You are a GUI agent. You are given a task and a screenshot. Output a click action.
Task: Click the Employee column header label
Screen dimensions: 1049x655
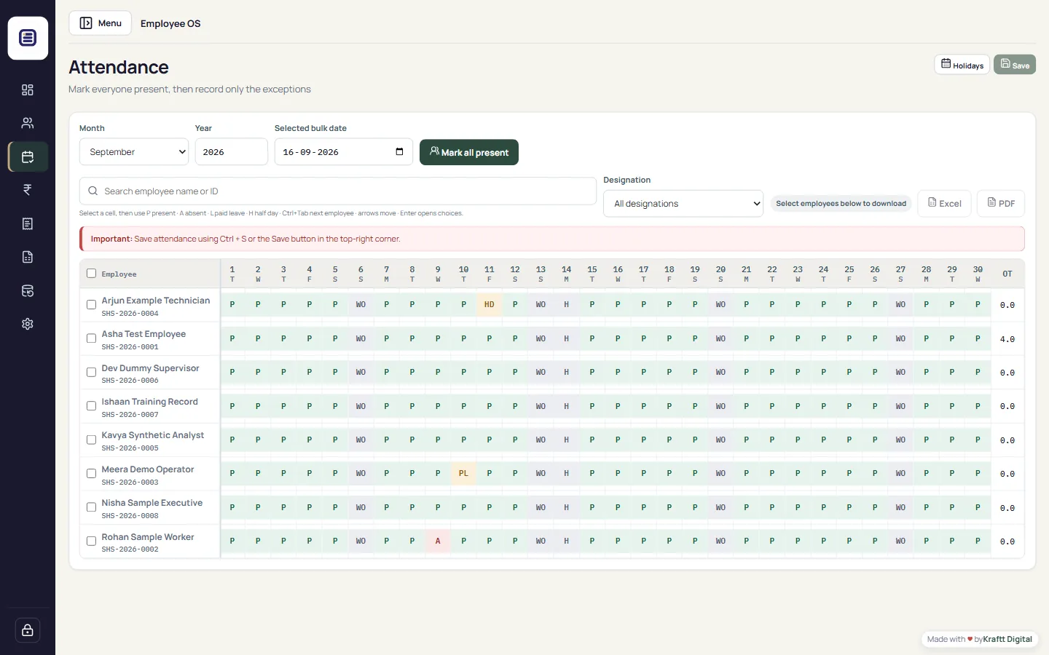pos(119,274)
